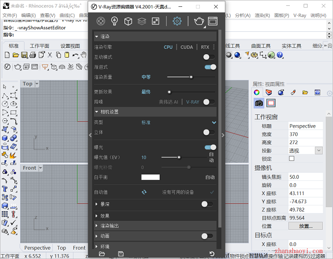Image resolution: width=333 pixels, height=259 pixels.
Task: Open layers tab icon in properties panel
Action: point(269,92)
